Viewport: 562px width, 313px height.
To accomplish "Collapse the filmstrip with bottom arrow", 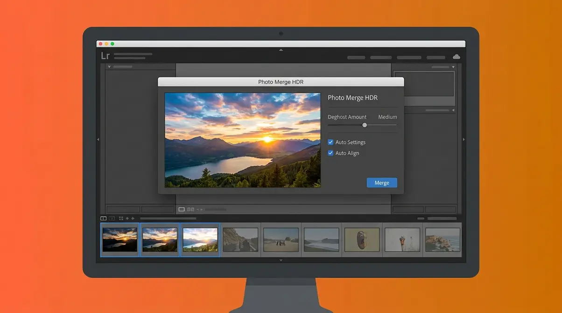I will click(281, 260).
